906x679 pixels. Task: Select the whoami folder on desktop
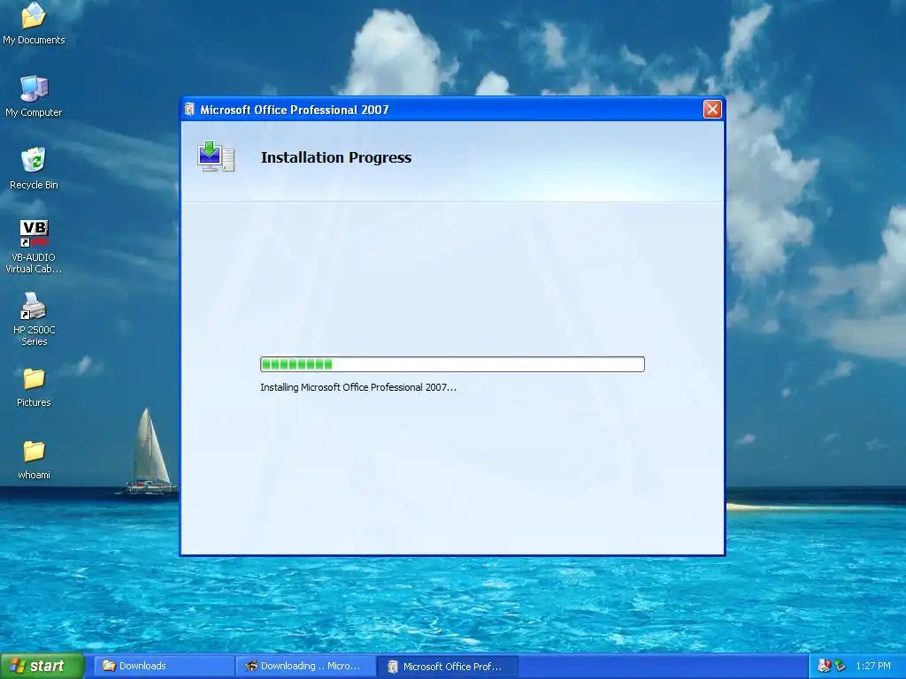(34, 460)
